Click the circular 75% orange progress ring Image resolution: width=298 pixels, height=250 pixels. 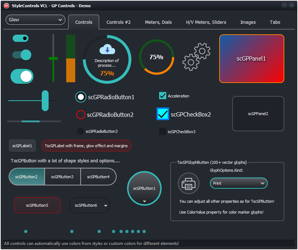click(157, 57)
